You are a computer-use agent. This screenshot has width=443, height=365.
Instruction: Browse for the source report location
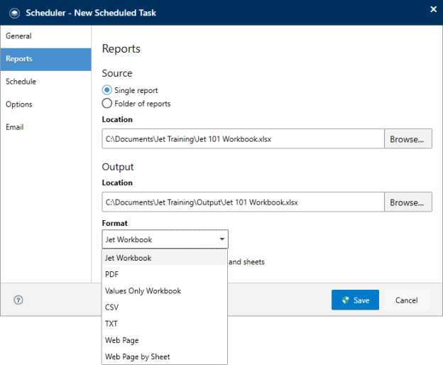(408, 138)
